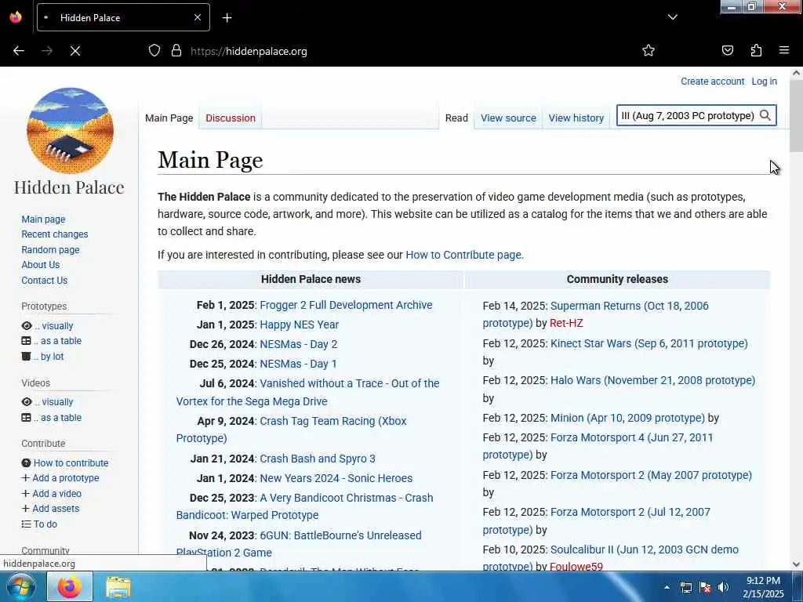The width and height of the screenshot is (803, 602).
Task: Open tracking protection shield icon
Action: tap(154, 51)
